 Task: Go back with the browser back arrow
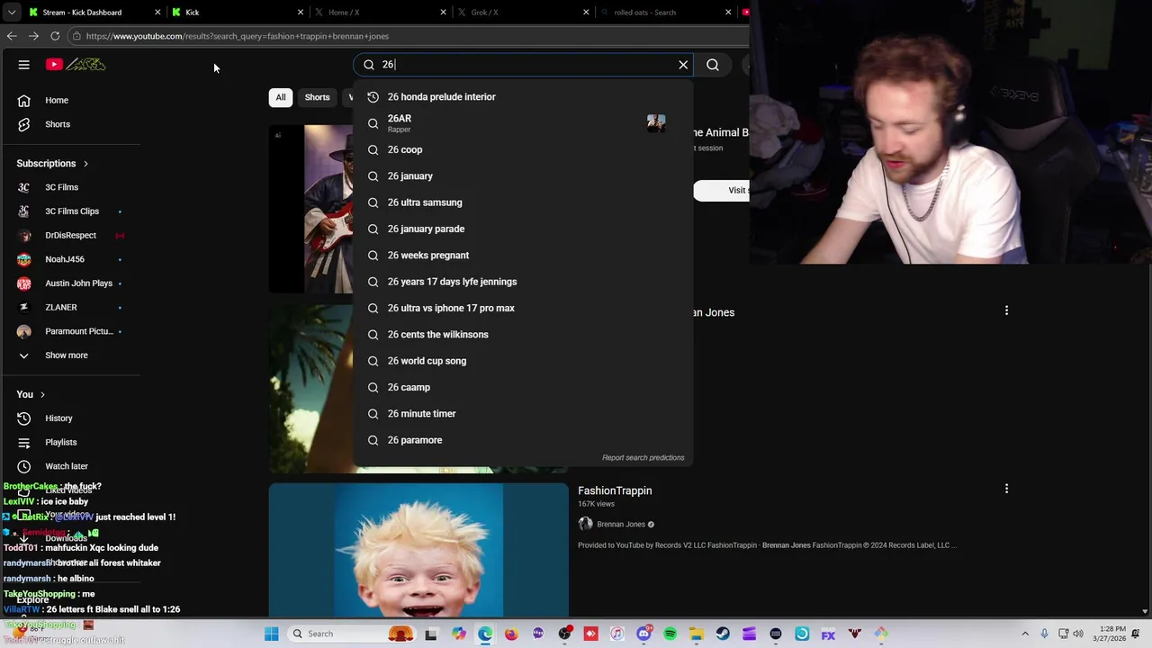pos(12,36)
